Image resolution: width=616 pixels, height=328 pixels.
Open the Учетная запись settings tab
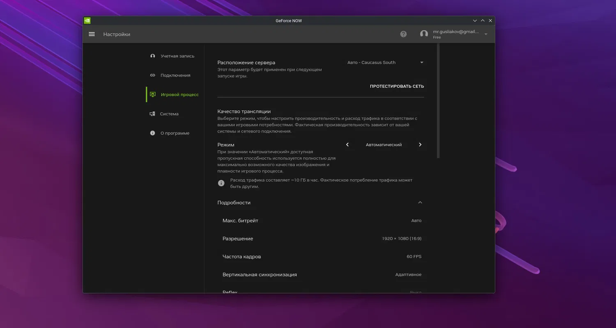point(175,56)
